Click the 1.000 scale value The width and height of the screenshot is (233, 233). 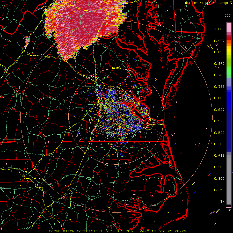click(x=219, y=29)
